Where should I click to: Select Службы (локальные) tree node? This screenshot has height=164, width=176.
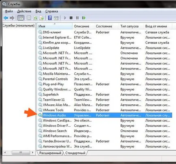pos(19,26)
